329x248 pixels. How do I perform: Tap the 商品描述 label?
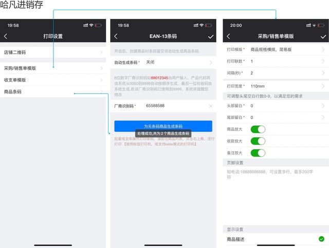point(235,239)
